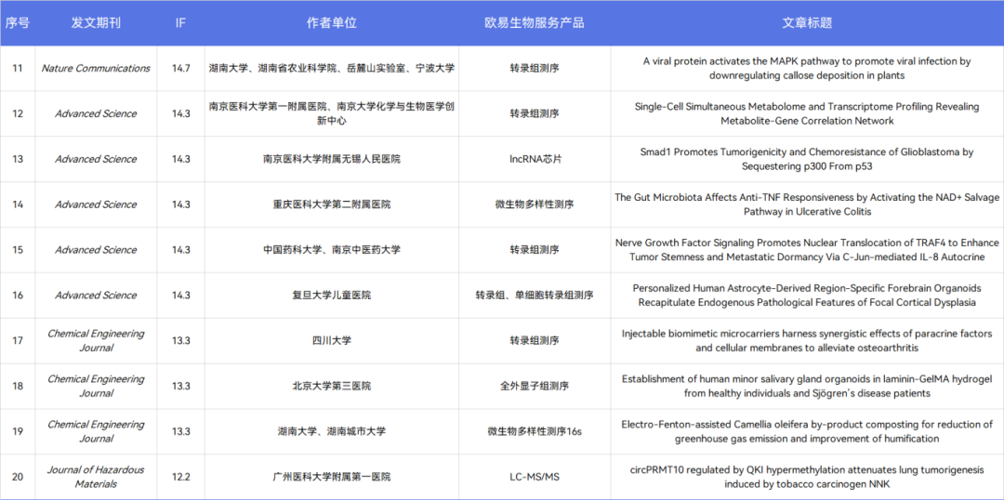Select the 序号 column header
The image size is (1004, 500).
pyautogui.click(x=18, y=23)
